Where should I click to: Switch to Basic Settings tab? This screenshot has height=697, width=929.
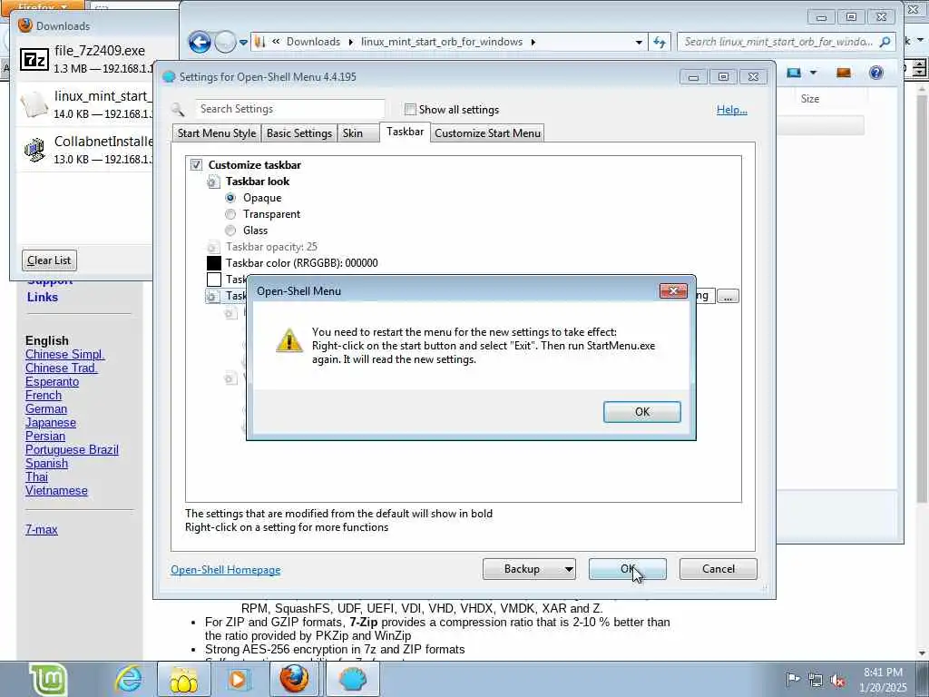point(299,133)
